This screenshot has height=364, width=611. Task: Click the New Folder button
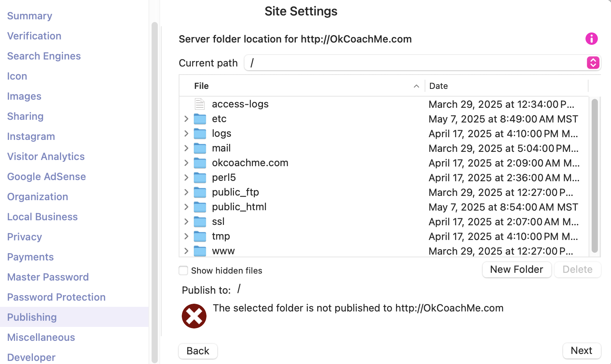[x=517, y=269]
